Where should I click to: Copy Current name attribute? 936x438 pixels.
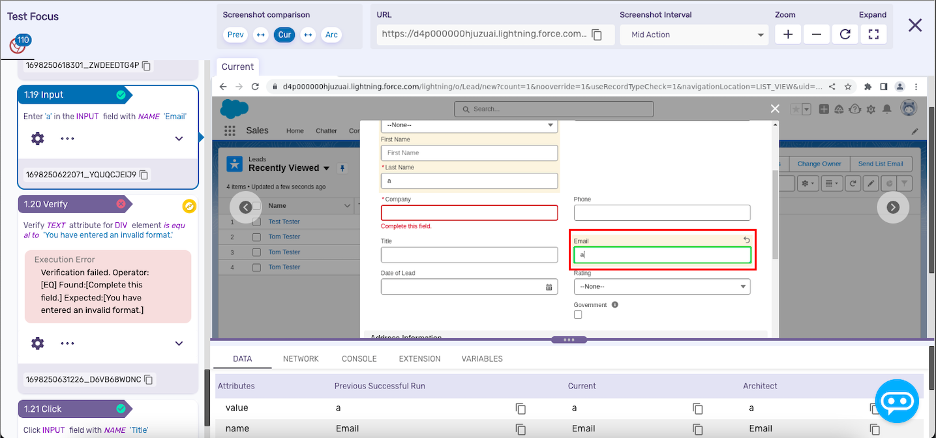coord(698,429)
